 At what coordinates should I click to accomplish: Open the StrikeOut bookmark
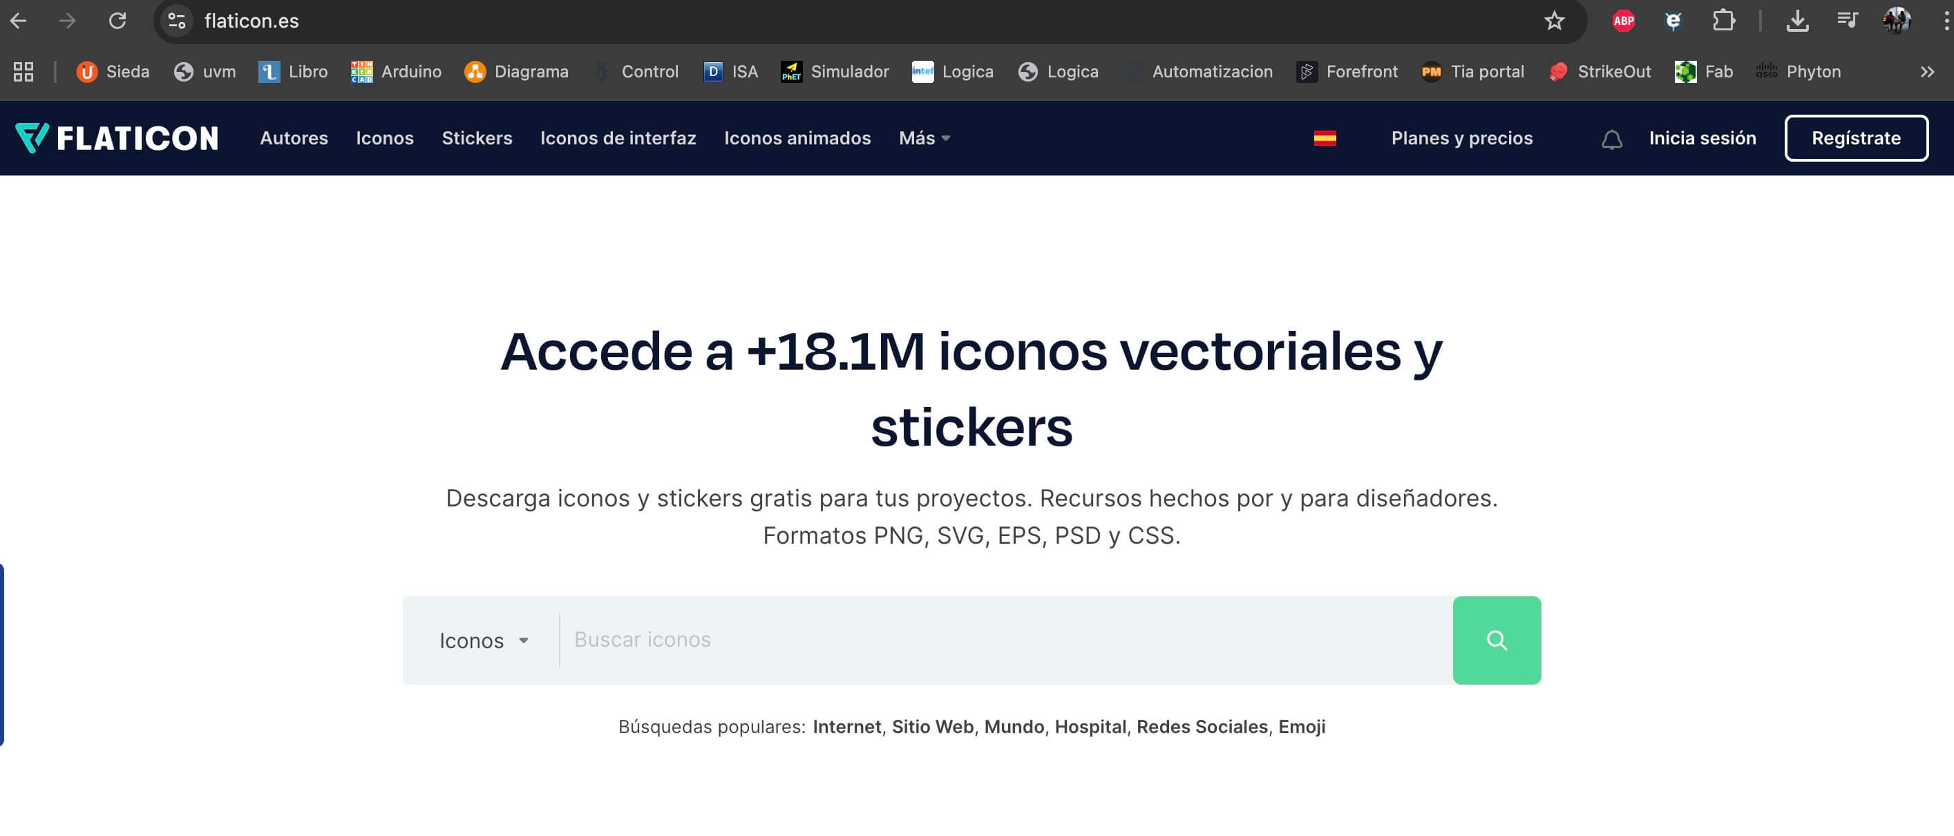point(1600,71)
